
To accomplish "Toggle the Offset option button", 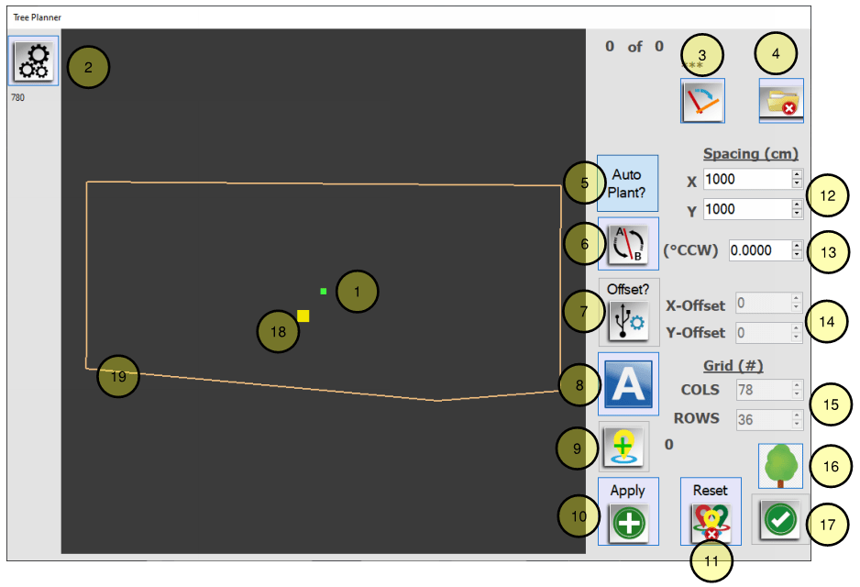I will tap(628, 311).
